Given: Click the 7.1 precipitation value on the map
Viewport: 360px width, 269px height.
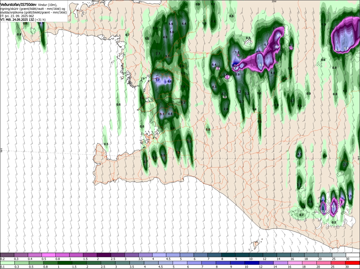Looking at the screenshot, I should 350,196.
